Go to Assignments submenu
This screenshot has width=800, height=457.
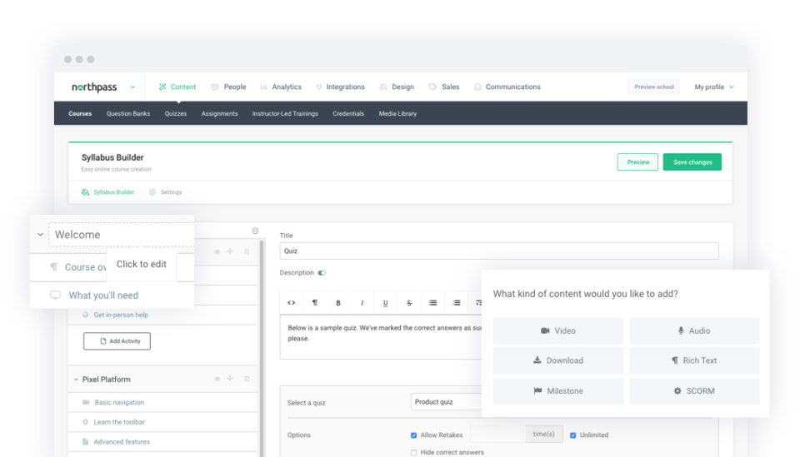[219, 113]
